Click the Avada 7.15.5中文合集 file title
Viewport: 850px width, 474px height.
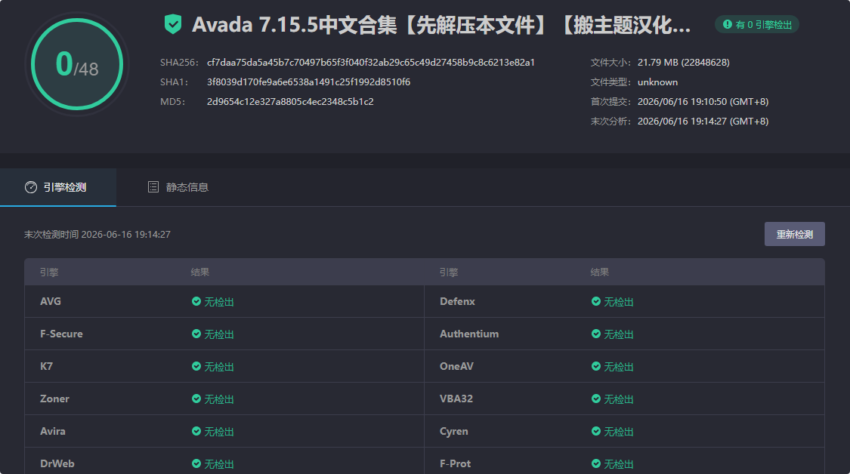click(x=441, y=25)
